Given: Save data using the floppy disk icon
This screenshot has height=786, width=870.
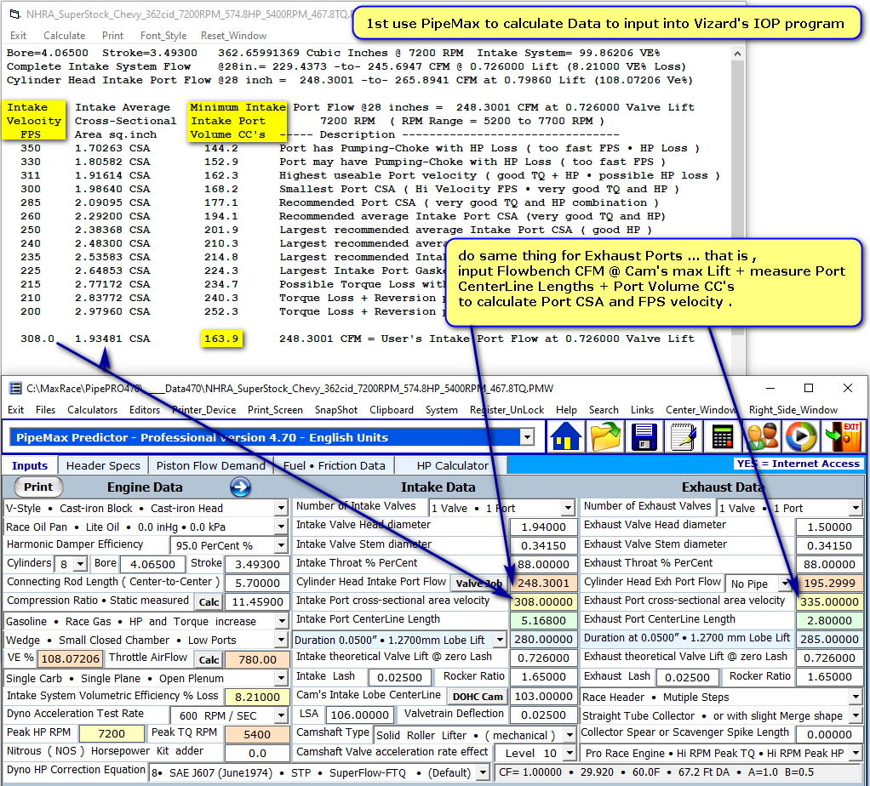Looking at the screenshot, I should point(644,436).
